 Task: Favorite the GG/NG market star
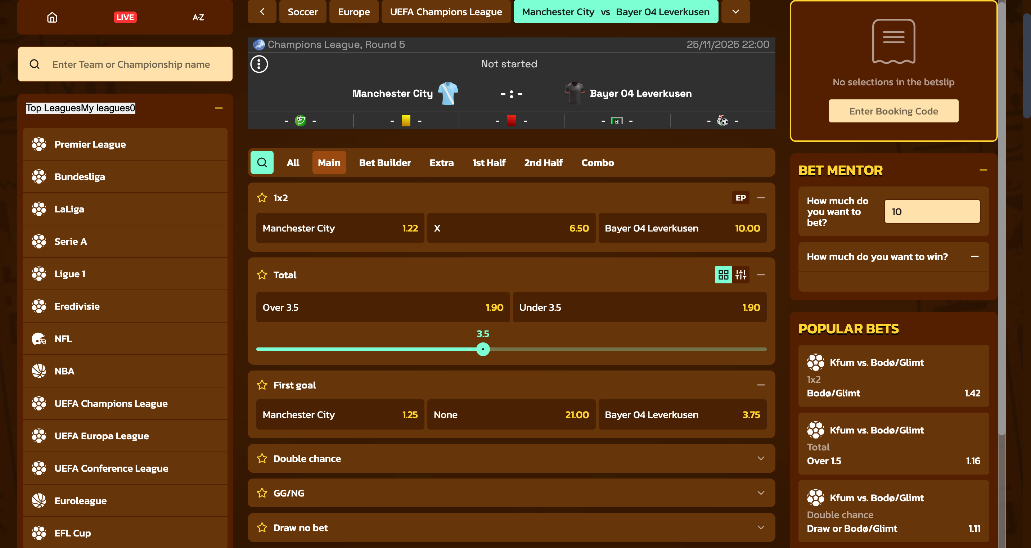pyautogui.click(x=262, y=493)
